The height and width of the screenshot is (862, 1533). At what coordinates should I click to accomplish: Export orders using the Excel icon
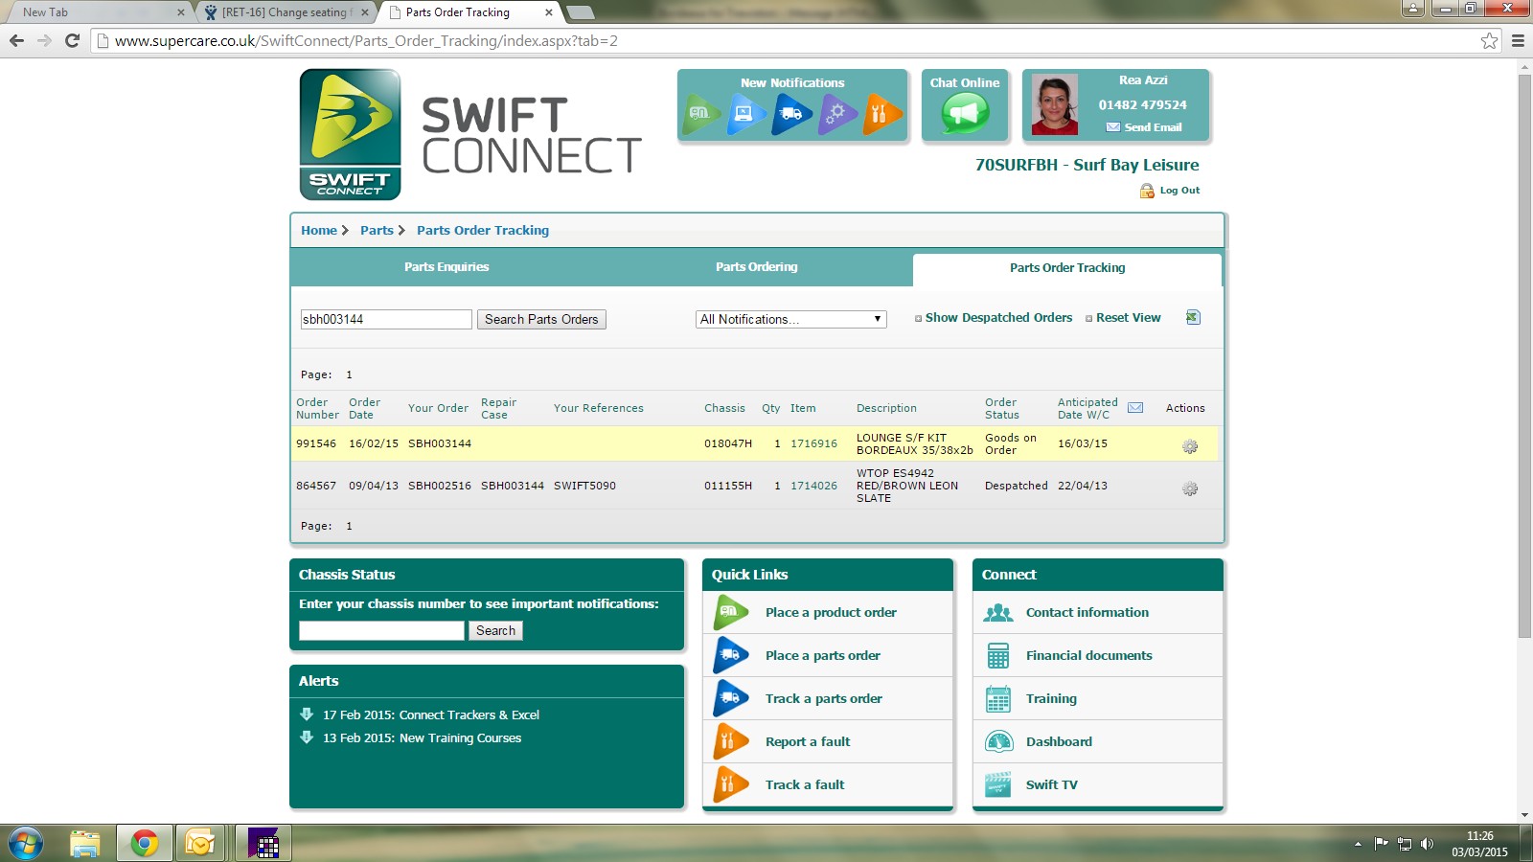1193,317
